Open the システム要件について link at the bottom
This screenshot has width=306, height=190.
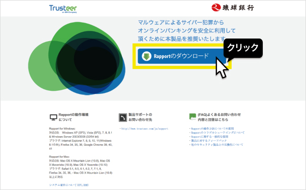click(x=69, y=185)
